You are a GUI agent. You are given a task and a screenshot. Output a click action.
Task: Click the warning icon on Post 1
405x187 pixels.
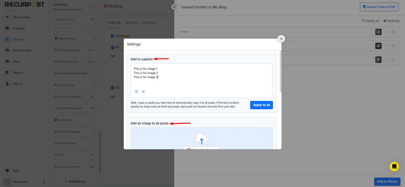(387, 32)
